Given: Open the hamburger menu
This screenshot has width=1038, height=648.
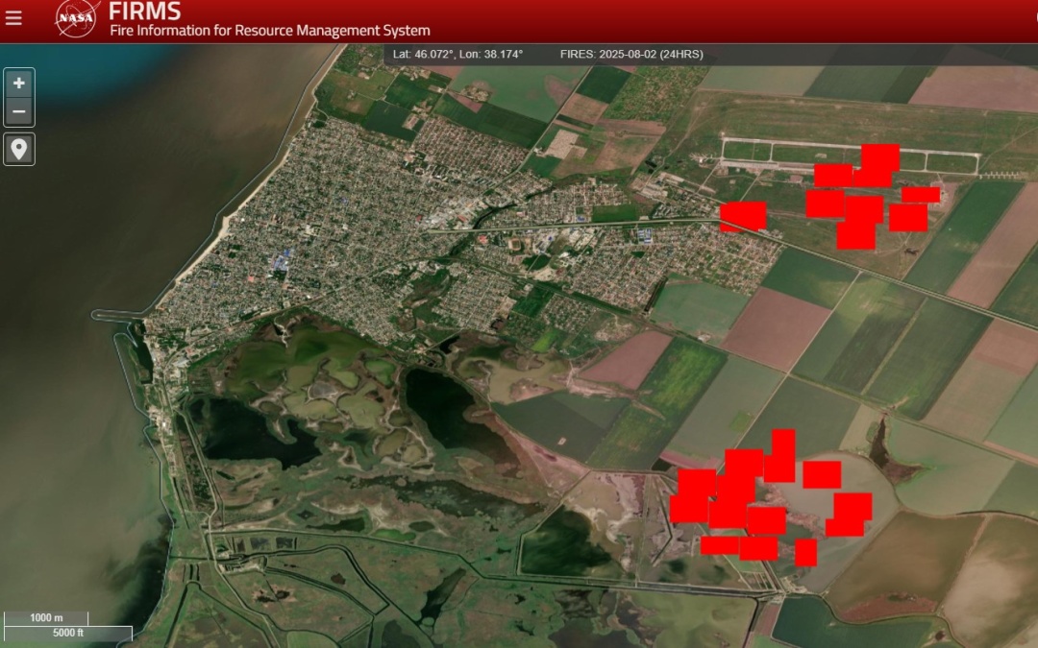Looking at the screenshot, I should (x=13, y=18).
